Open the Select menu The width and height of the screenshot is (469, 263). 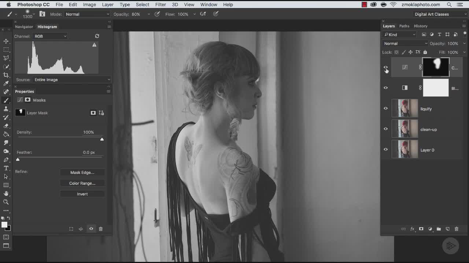(143, 4)
